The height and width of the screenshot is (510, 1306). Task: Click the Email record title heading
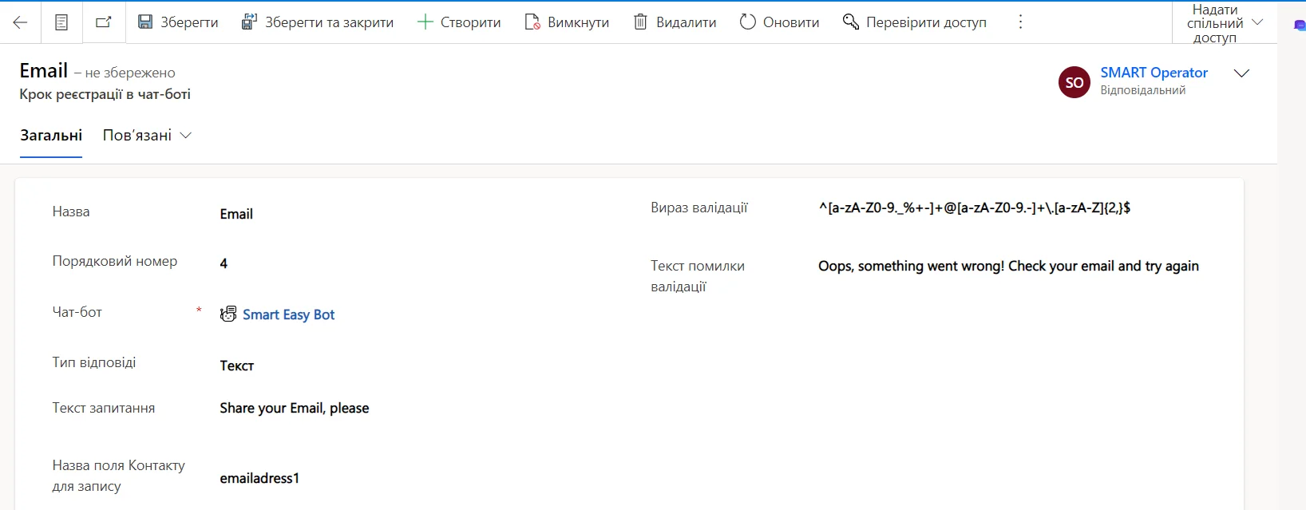[44, 71]
